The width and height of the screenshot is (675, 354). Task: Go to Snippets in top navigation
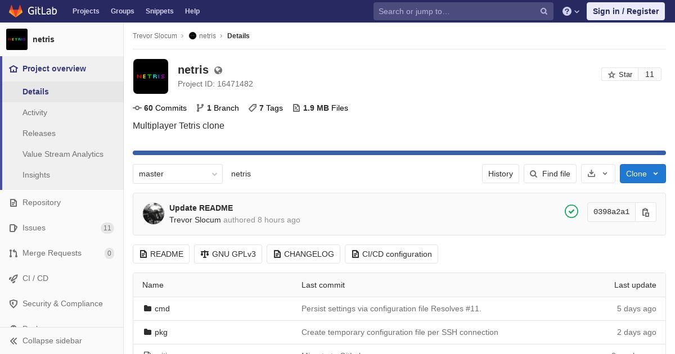(x=159, y=11)
